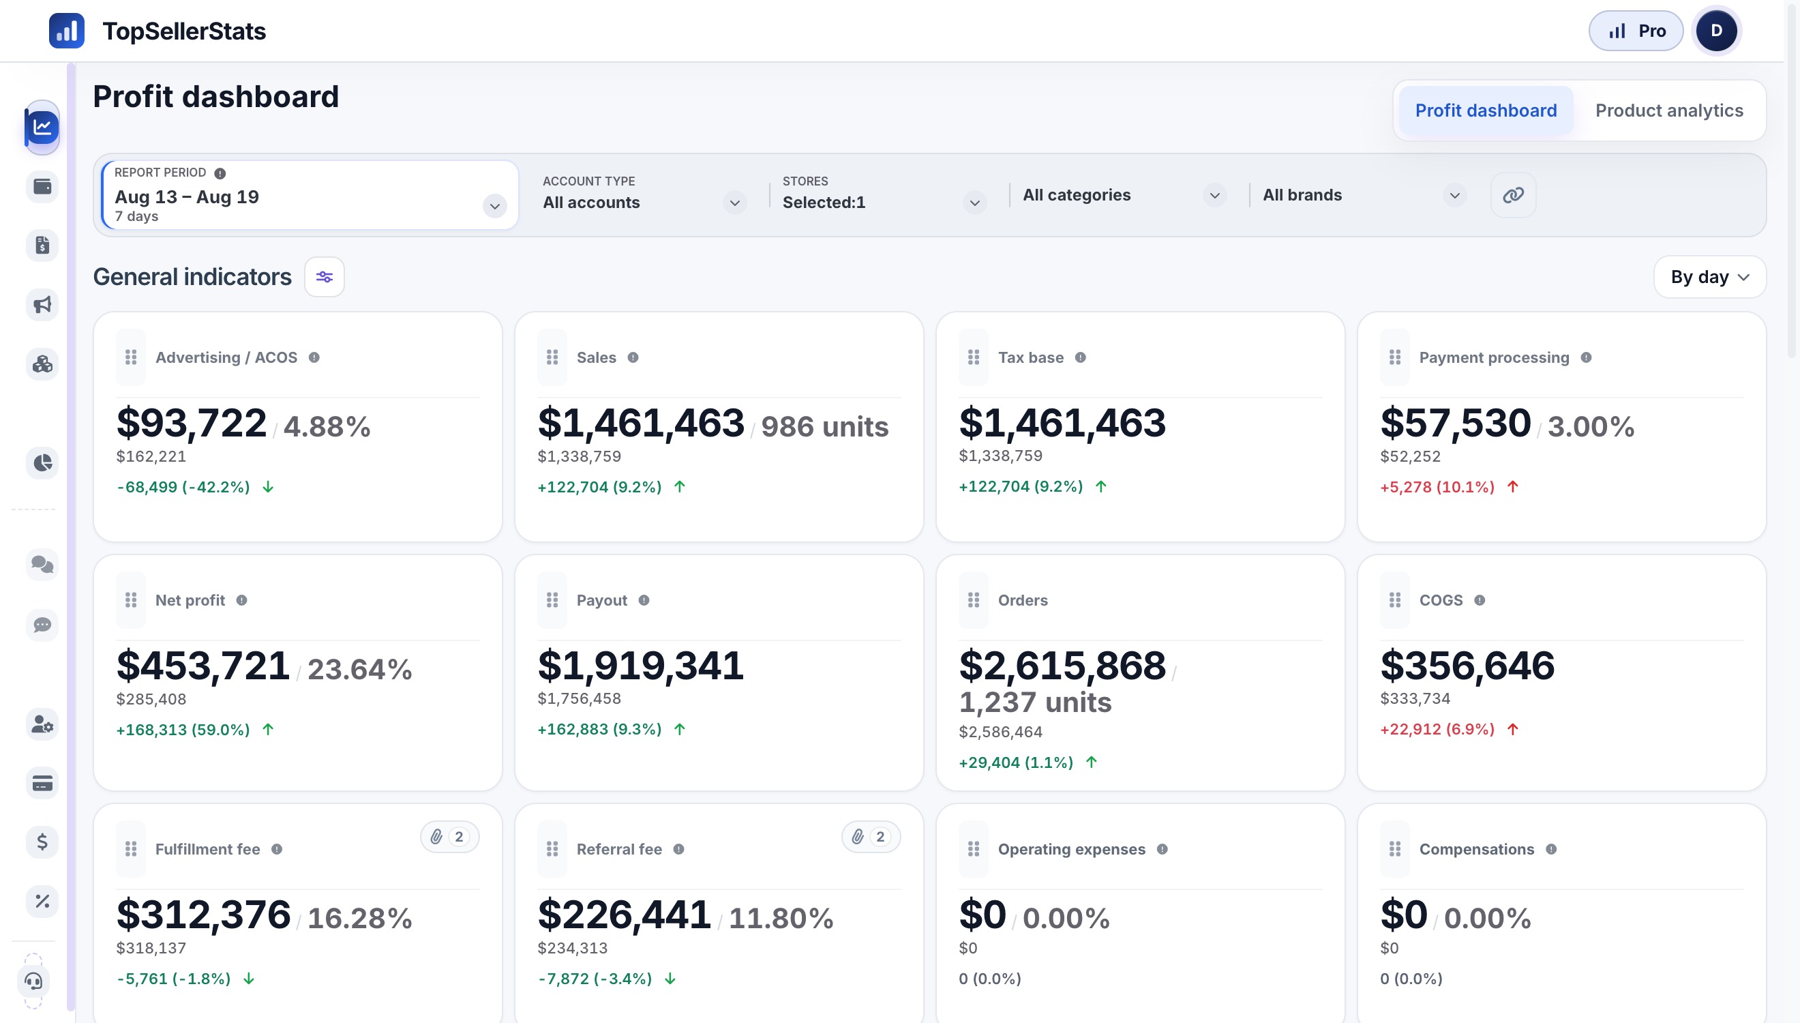Open the user avatar D menu

(1715, 30)
